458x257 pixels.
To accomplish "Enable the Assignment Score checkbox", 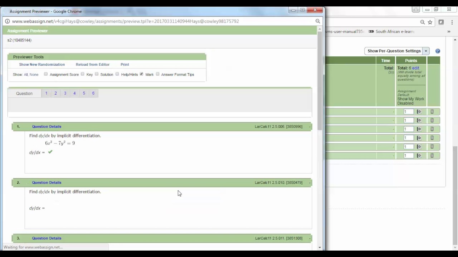I will click(46, 74).
